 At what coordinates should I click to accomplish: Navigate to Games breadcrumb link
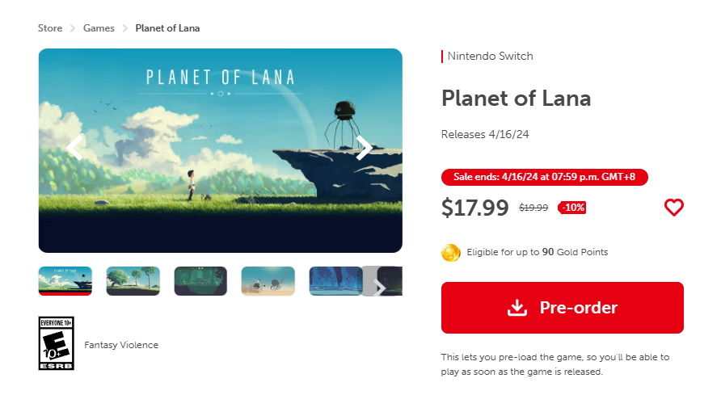tap(99, 28)
